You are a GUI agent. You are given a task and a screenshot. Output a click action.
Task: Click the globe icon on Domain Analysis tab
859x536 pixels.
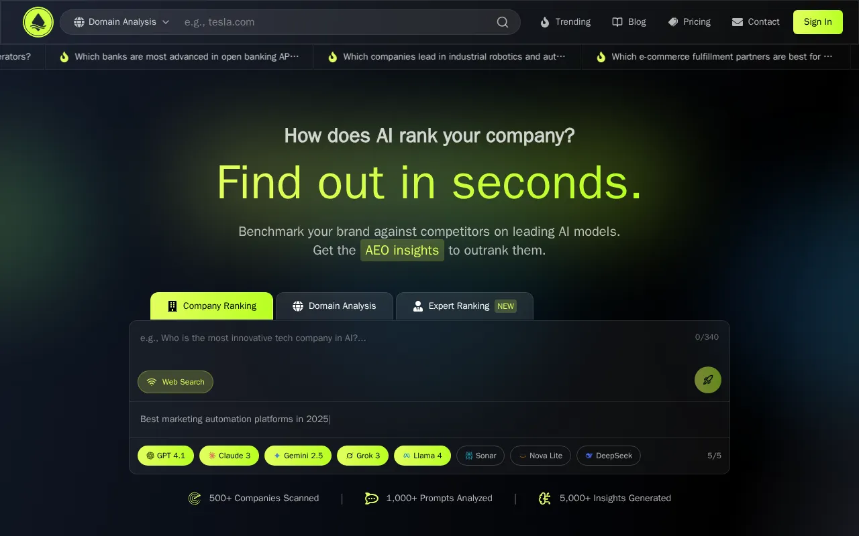pyautogui.click(x=298, y=306)
